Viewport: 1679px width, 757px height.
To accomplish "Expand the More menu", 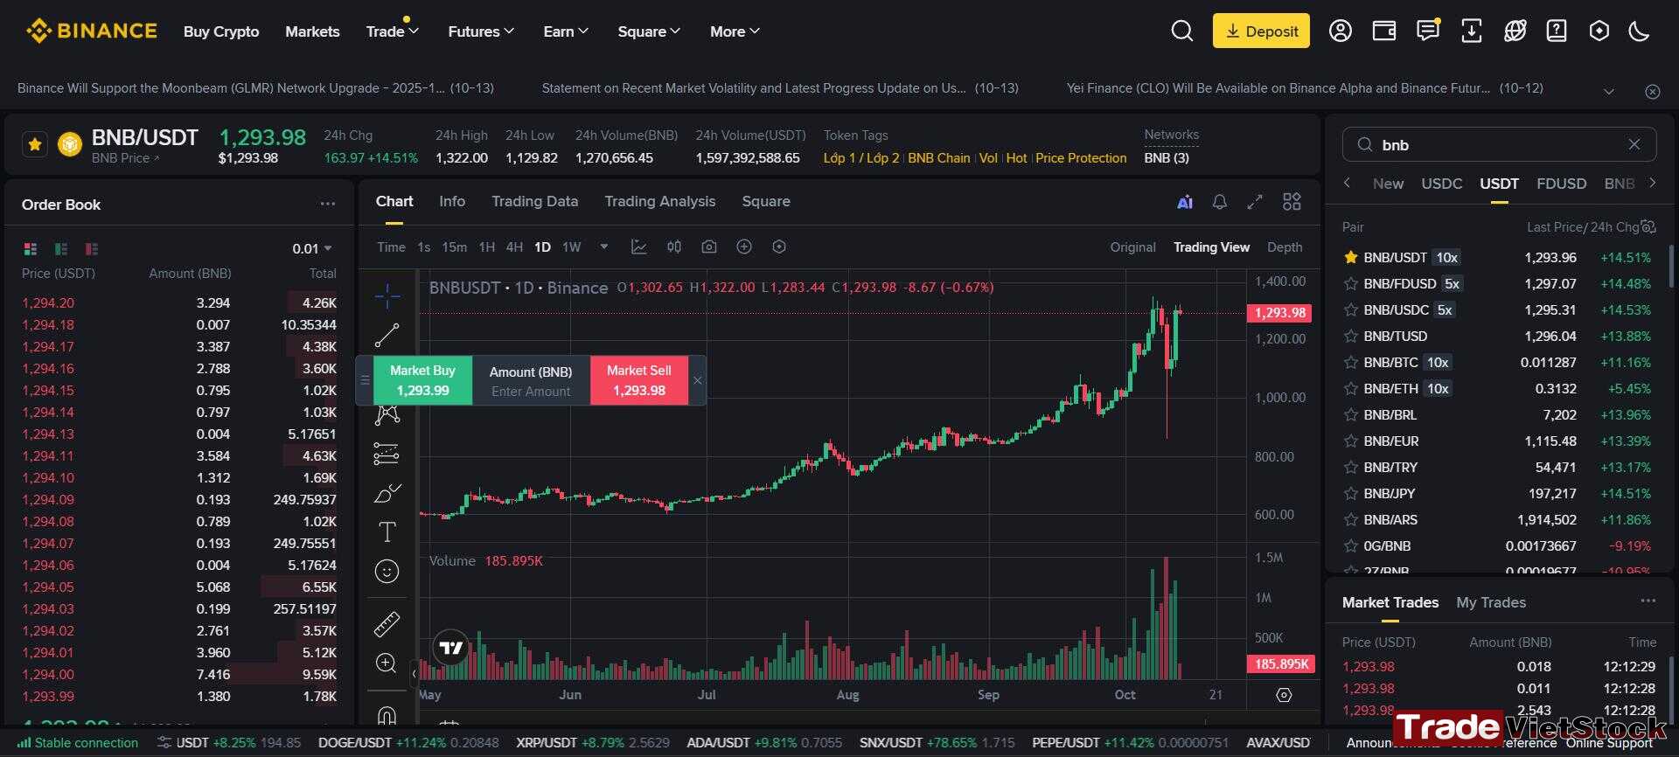I will 735,31.
